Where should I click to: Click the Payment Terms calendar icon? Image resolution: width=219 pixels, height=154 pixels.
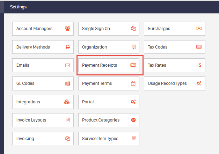(133, 83)
